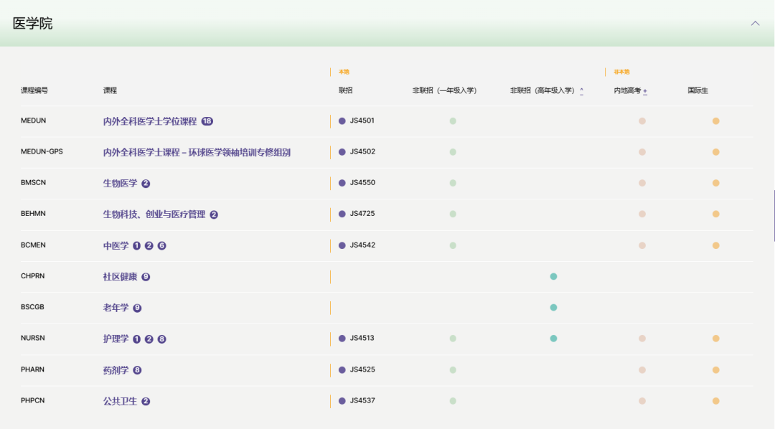
Task: Click the orange 国际生 dot for 药剂学
Action: coord(715,370)
